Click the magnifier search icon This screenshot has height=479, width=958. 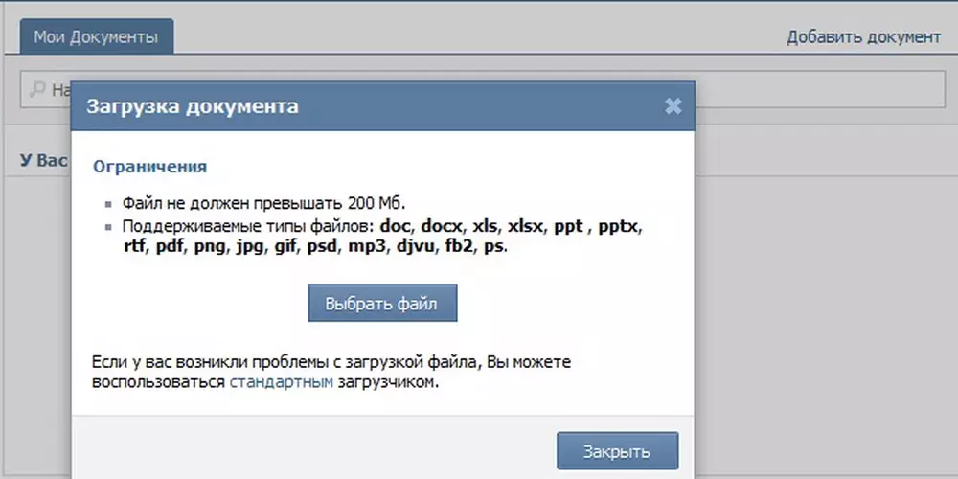click(x=37, y=89)
